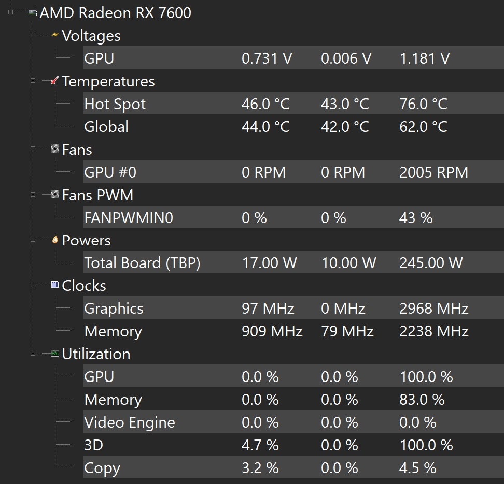504x484 pixels.
Task: Select the Video Engine utilization row
Action: click(130, 422)
